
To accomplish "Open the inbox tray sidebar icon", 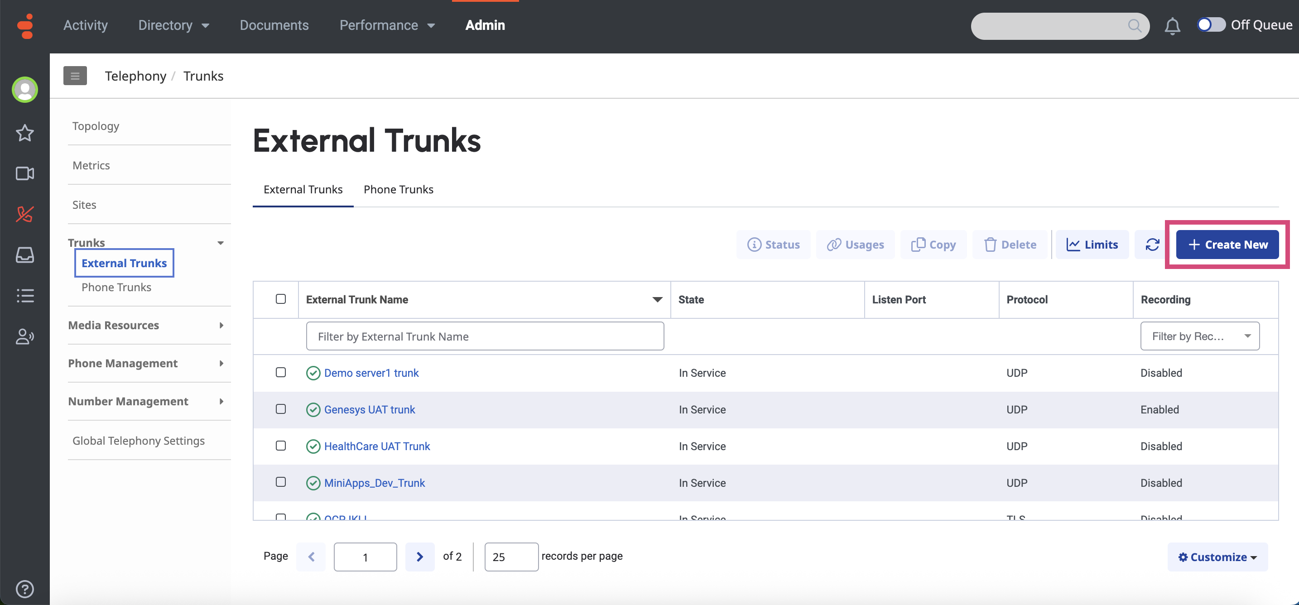I will tap(25, 254).
